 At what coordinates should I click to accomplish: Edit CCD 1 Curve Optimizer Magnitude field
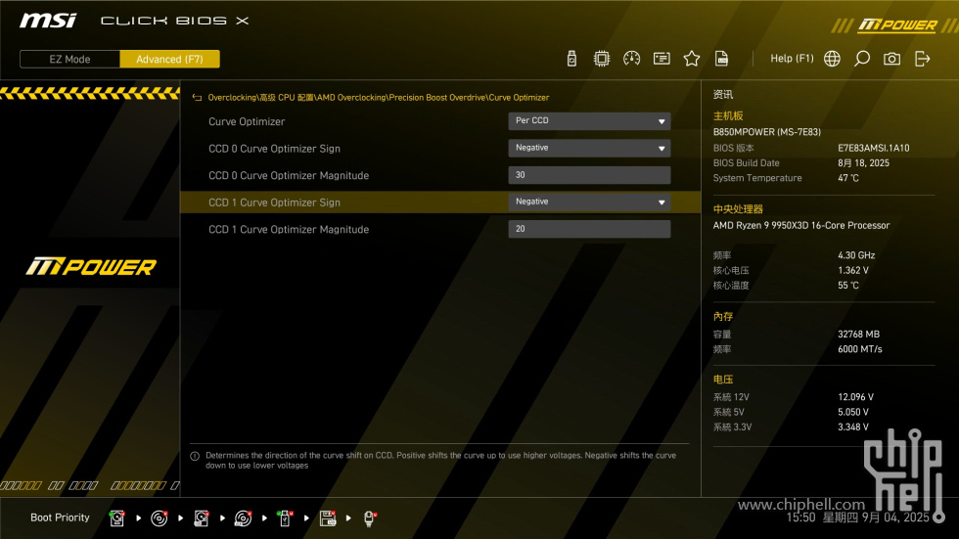tap(589, 229)
